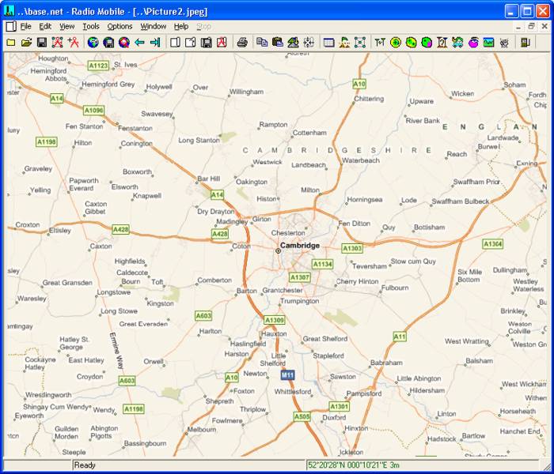554x474 pixels.
Task: Click the A1304 road label
Action: click(x=492, y=243)
